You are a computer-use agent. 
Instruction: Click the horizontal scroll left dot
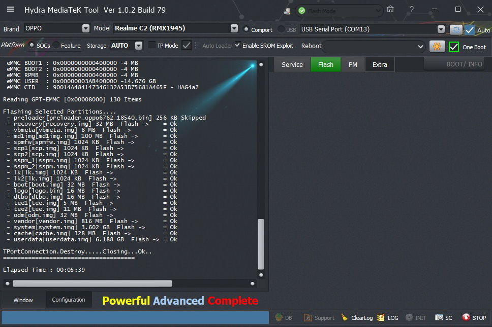(8, 283)
